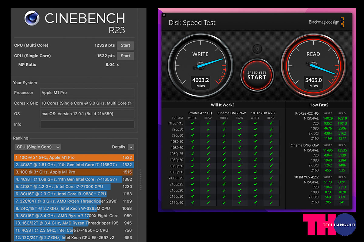Start the Cinebench CPU Single Core test
This screenshot has height=242, width=364.
(x=125, y=56)
